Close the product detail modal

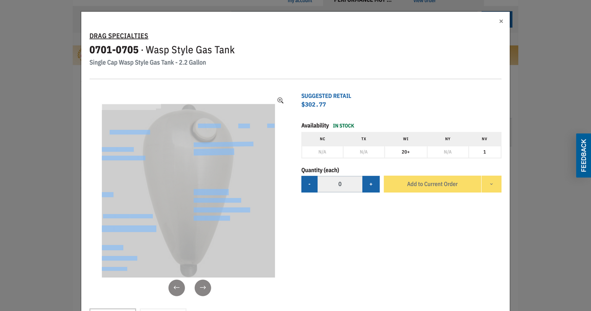pos(501,21)
